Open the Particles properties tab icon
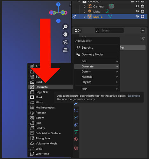The image size is (149, 159). [x=76, y=110]
